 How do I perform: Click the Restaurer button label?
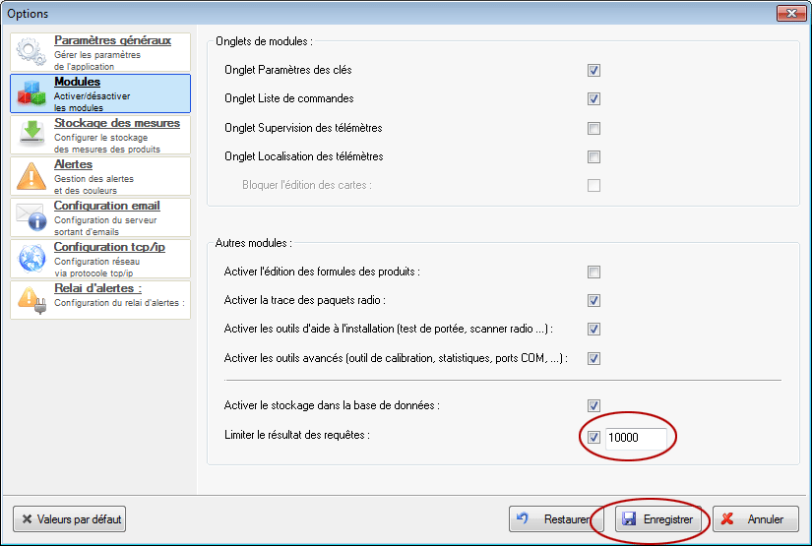(x=567, y=519)
